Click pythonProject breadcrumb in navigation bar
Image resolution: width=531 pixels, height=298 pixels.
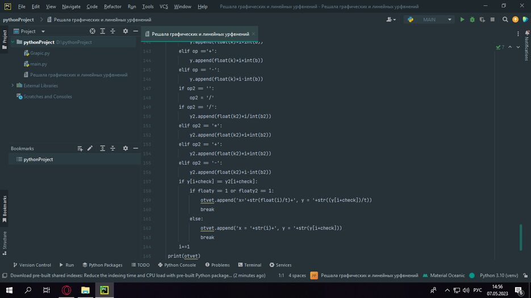pos(18,20)
